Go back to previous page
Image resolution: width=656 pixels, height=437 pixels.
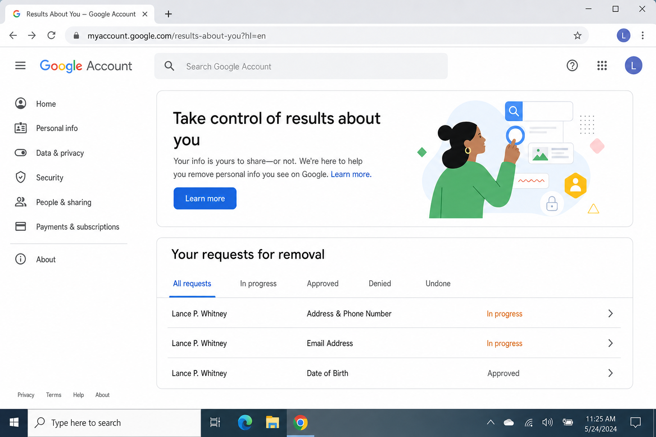[13, 35]
